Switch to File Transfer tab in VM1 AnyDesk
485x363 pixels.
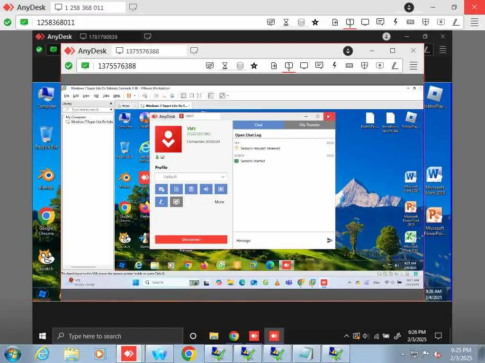coord(309,125)
